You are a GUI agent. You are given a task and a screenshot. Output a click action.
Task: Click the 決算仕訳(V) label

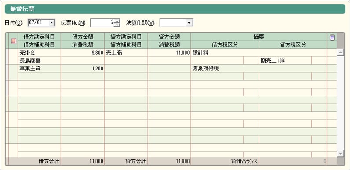(141, 23)
